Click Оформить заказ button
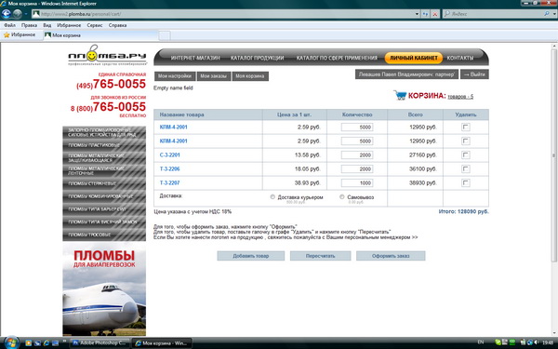Screen dimensions: 558x349 [391, 256]
